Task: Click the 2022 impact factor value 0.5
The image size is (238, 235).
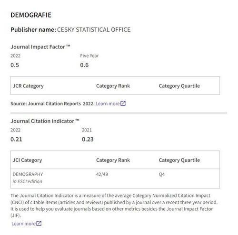Action: click(x=15, y=65)
